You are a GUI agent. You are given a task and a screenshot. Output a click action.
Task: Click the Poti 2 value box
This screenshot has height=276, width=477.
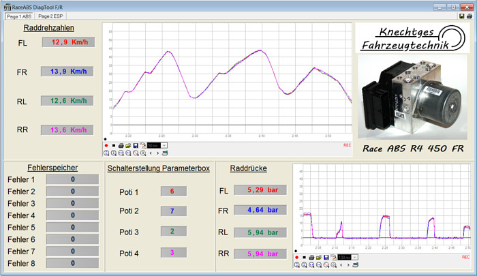[174, 211]
